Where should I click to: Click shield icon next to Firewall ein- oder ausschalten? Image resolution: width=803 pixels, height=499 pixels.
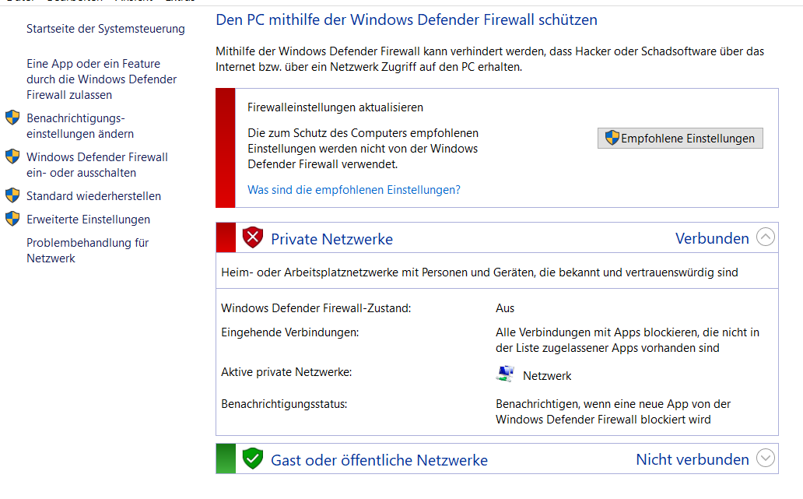(12, 156)
